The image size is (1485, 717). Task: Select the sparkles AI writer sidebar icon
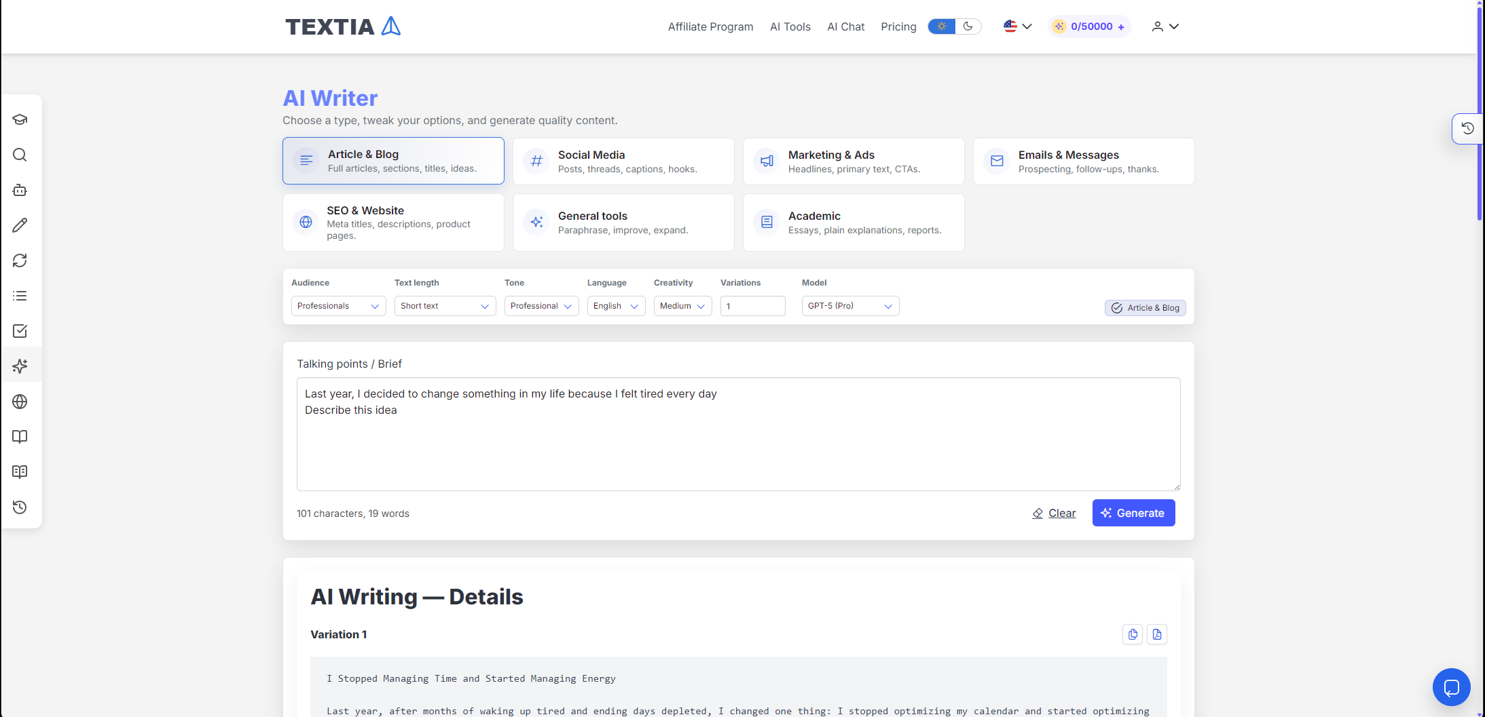point(20,366)
